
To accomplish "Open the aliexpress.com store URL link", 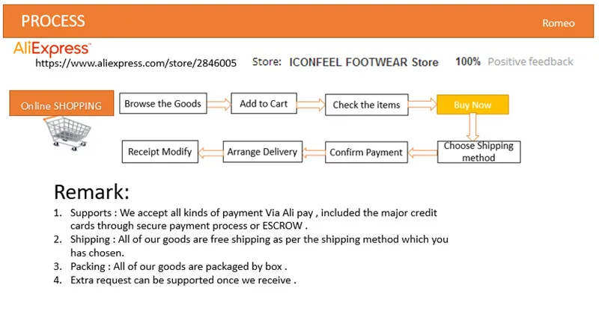I will click(136, 63).
